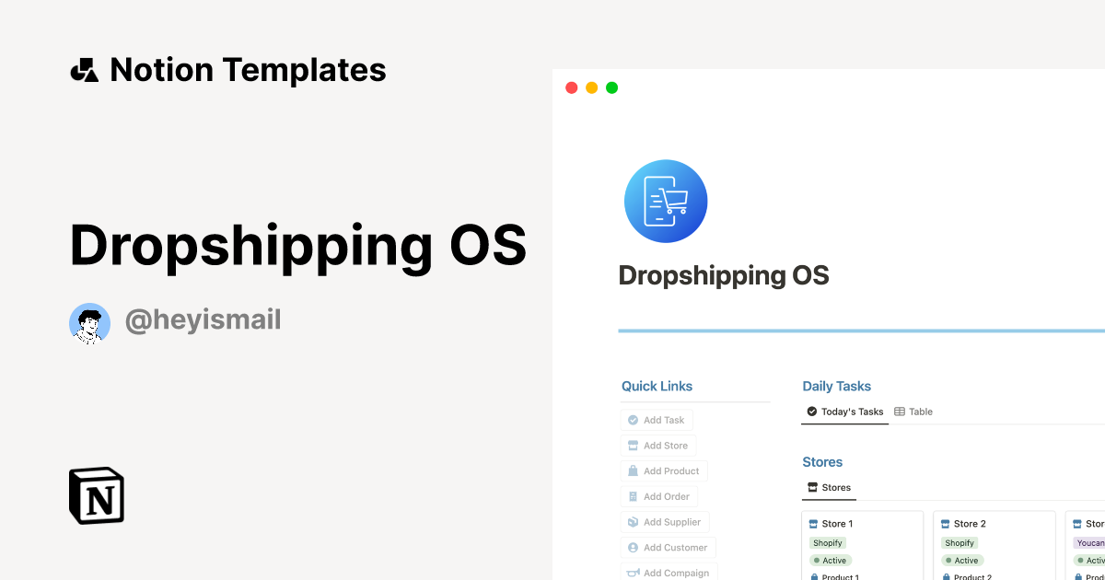Click the storefront icon next to Add Store
Viewport: 1105px width, 580px height.
[x=633, y=446]
